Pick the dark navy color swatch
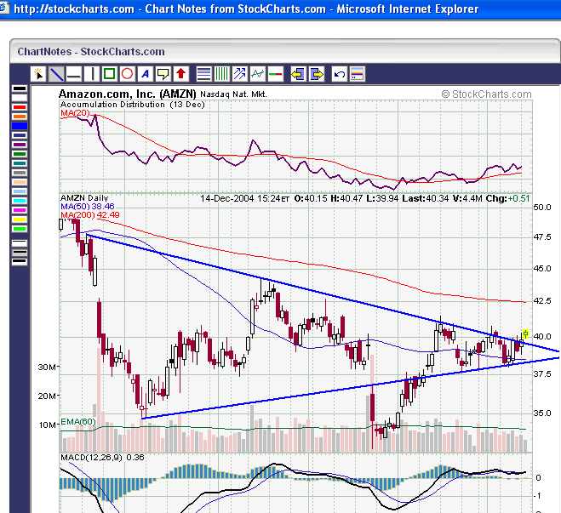 pos(20,135)
